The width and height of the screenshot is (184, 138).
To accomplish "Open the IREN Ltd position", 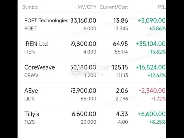I will [x=92, y=47].
